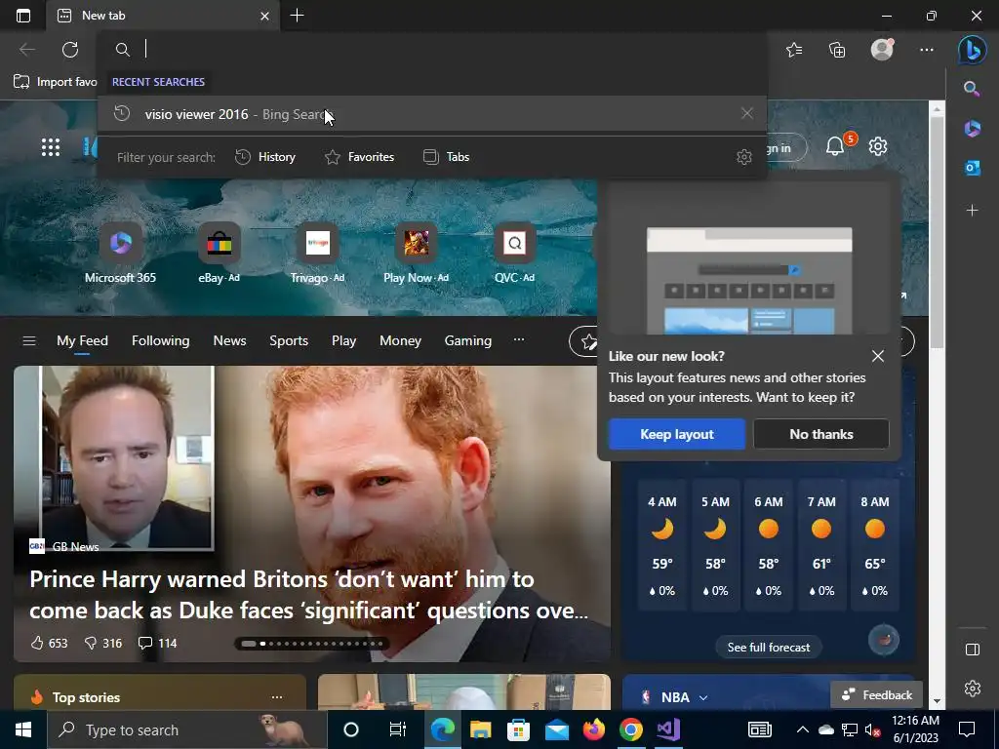Open Microsoft 365 icon in the sidebar

point(973,128)
